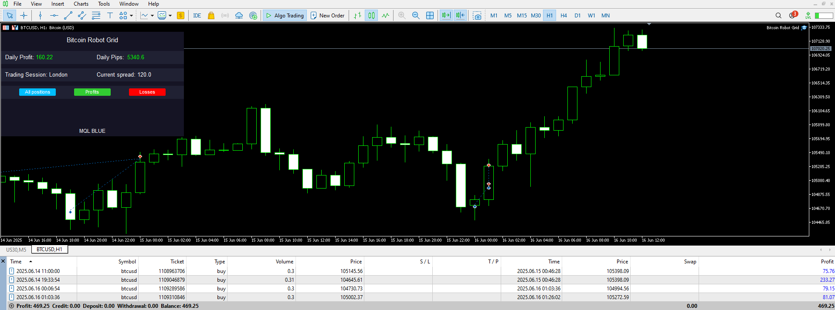Image resolution: width=835 pixels, height=310 pixels.
Task: Select the W1 timeframe button
Action: (591, 16)
